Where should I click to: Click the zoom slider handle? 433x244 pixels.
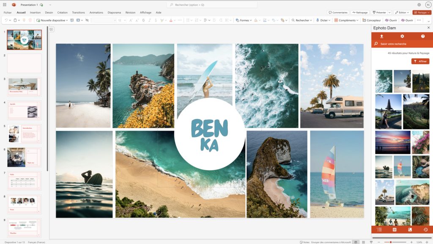tap(390, 242)
